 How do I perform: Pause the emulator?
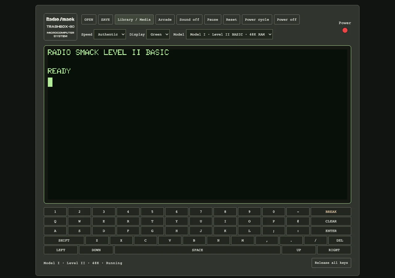(x=213, y=19)
